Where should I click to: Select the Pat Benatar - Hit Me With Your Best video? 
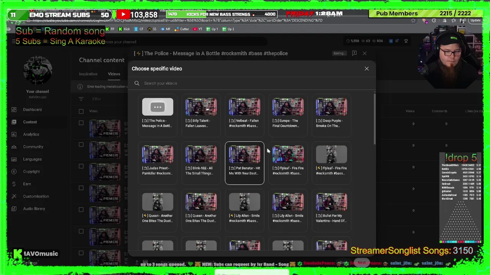pyautogui.click(x=244, y=163)
